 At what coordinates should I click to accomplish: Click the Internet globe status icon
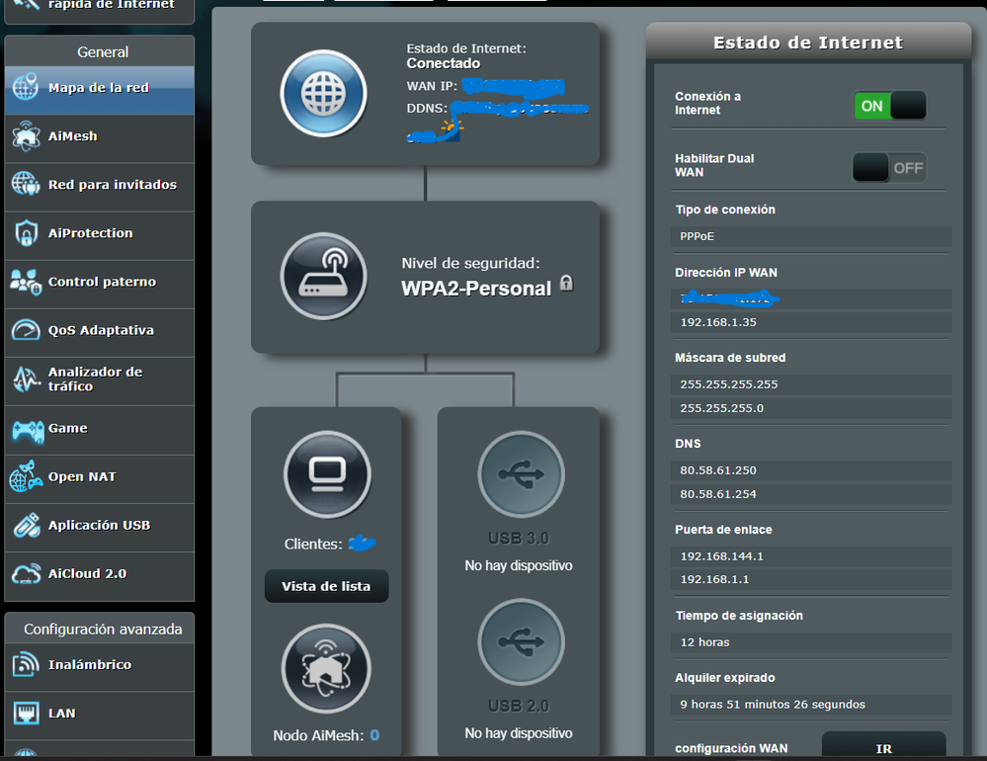click(x=323, y=93)
